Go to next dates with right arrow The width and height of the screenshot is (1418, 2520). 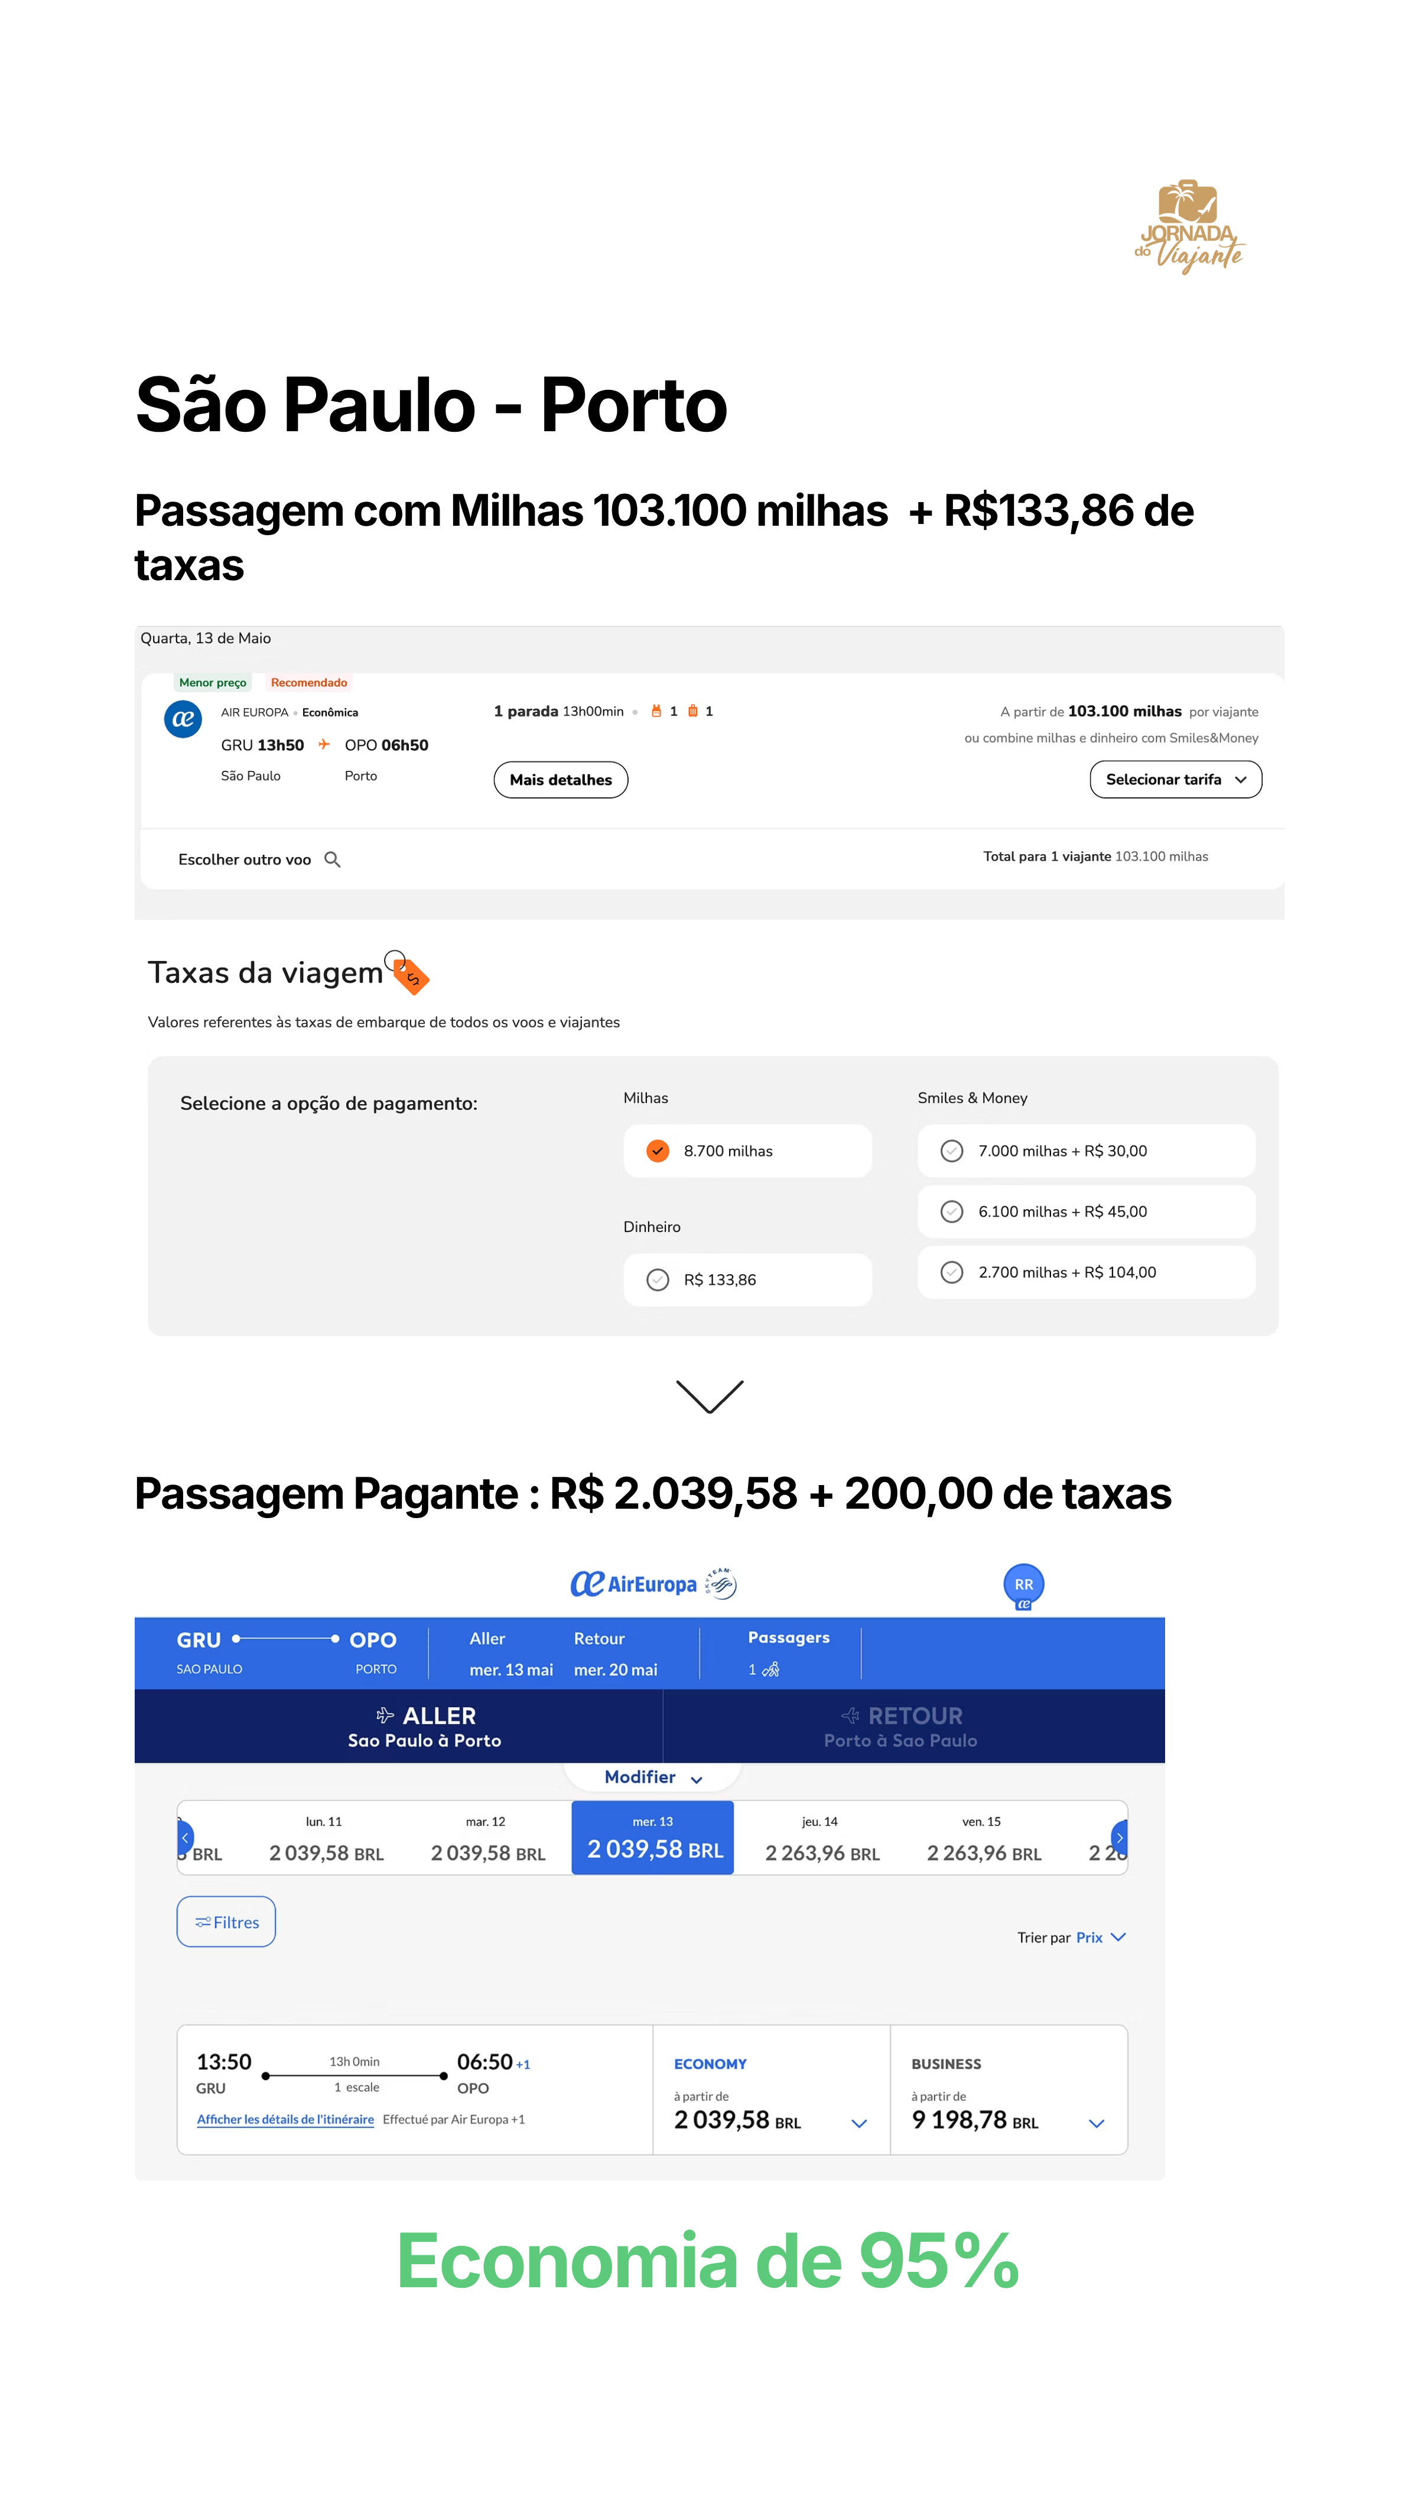tap(1120, 1837)
